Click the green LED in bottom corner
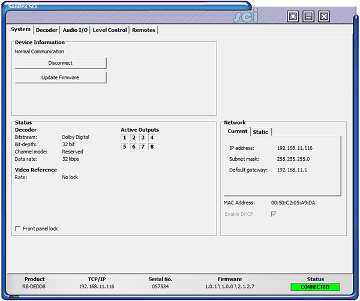Image resolution: width=360 pixels, height=301 pixels. pos(17,296)
